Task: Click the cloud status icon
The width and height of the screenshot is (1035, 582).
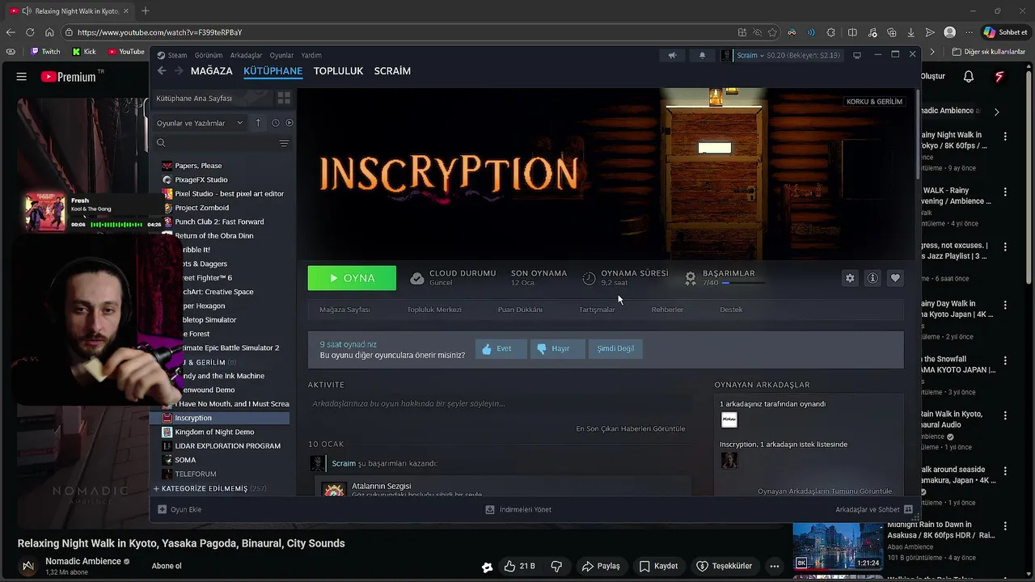Action: click(416, 278)
